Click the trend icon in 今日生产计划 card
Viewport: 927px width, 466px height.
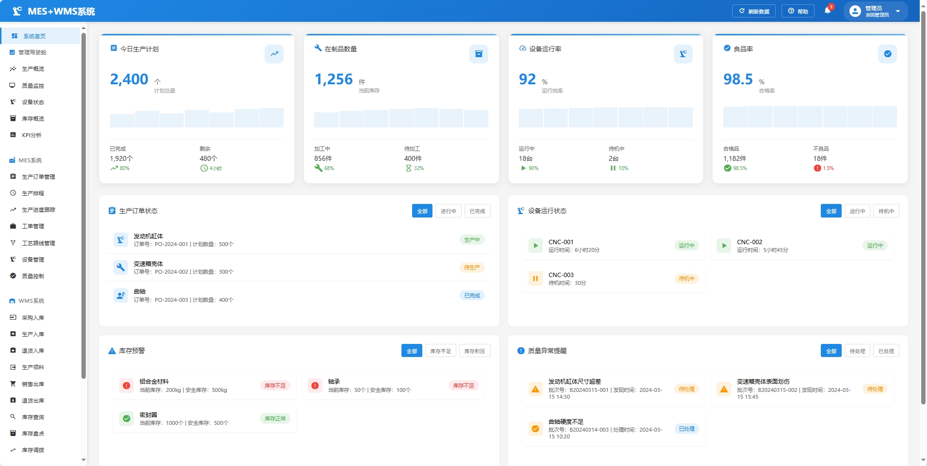[274, 54]
